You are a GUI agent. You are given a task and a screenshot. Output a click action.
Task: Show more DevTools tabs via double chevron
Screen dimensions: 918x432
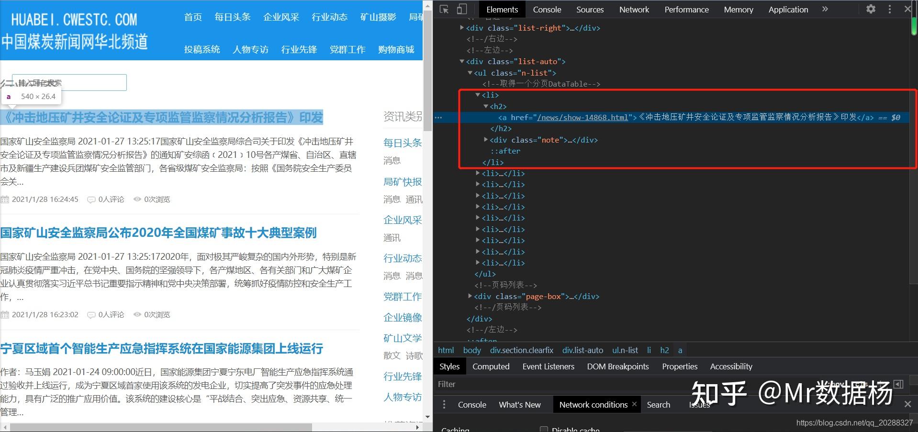tap(825, 9)
